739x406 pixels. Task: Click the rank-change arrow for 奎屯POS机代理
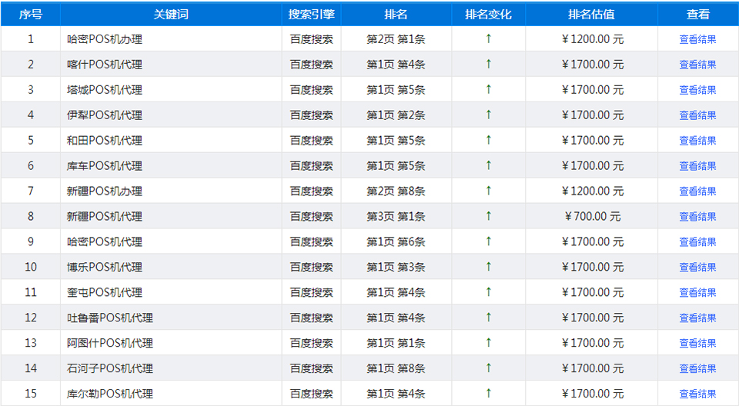coord(488,292)
